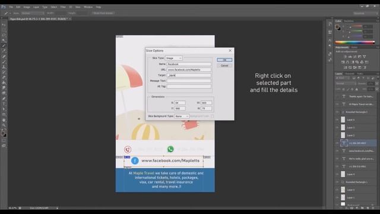Open the Style dropdown in options bar

click(33, 13)
